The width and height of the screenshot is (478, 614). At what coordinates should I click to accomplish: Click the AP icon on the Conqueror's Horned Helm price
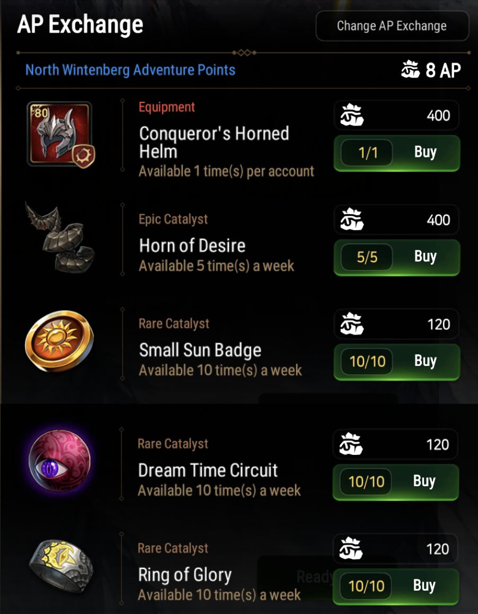click(350, 115)
